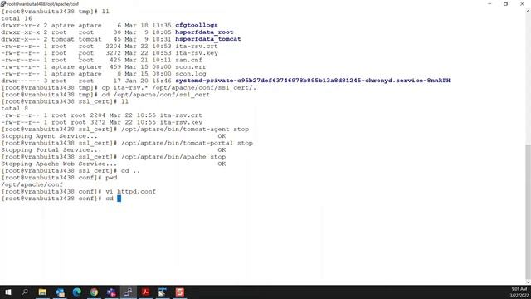
Task: Click 'total 8' line in ssl_cert listing
Action: click(x=15, y=109)
